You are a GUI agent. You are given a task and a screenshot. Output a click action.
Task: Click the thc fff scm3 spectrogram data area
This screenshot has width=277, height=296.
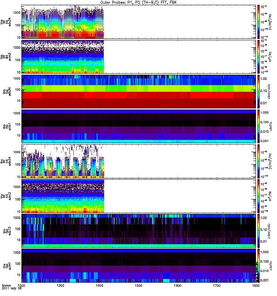coord(63,196)
